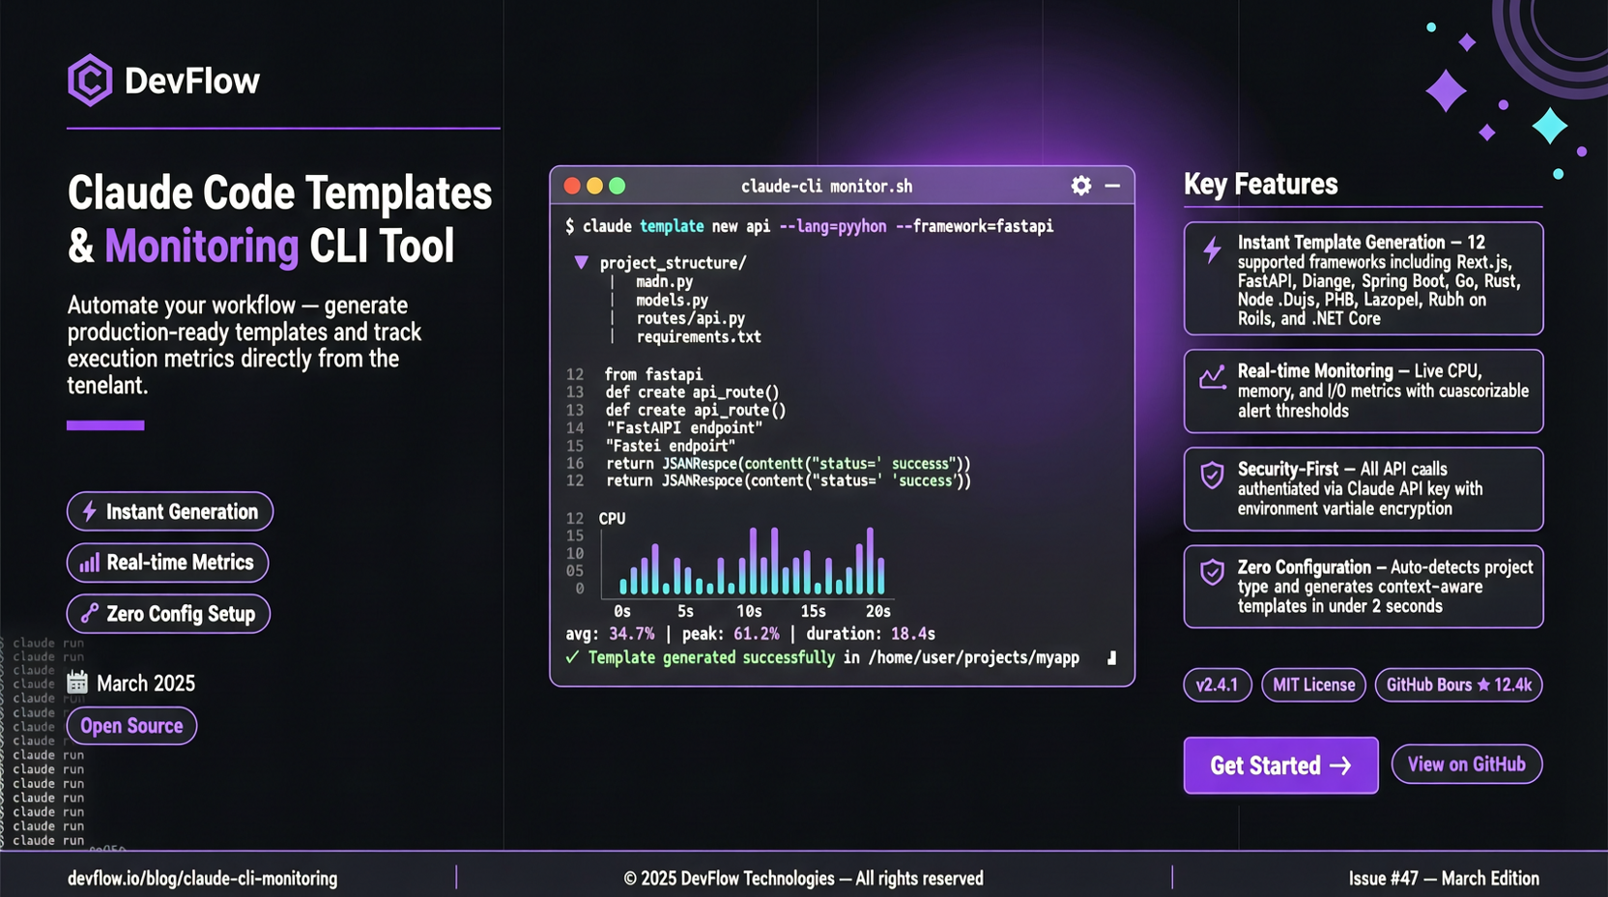This screenshot has height=897, width=1608.
Task: Open the gear settings icon on terminal window
Action: (x=1079, y=186)
